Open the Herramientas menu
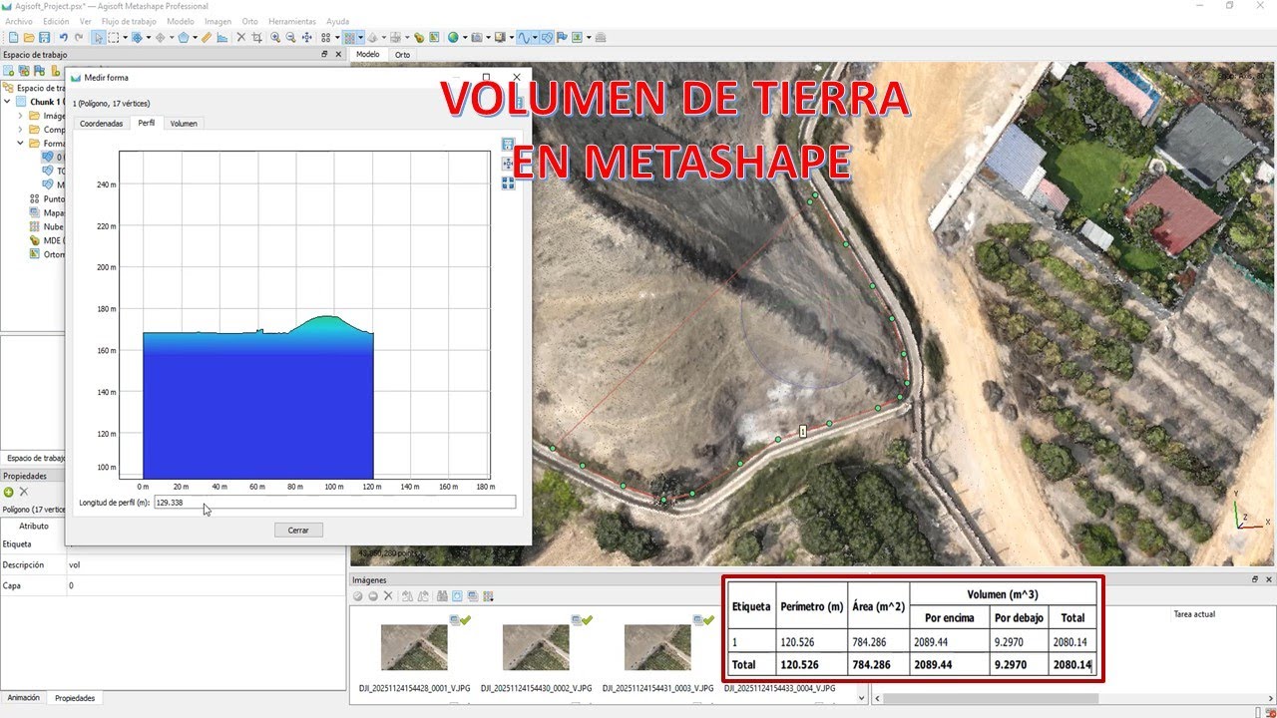This screenshot has height=718, width=1277. 292,21
